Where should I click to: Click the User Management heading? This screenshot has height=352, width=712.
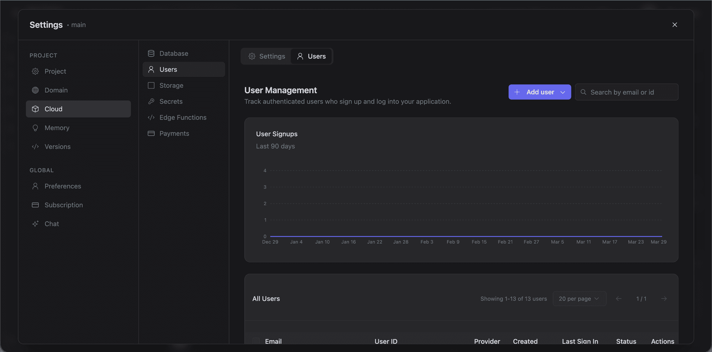click(280, 90)
